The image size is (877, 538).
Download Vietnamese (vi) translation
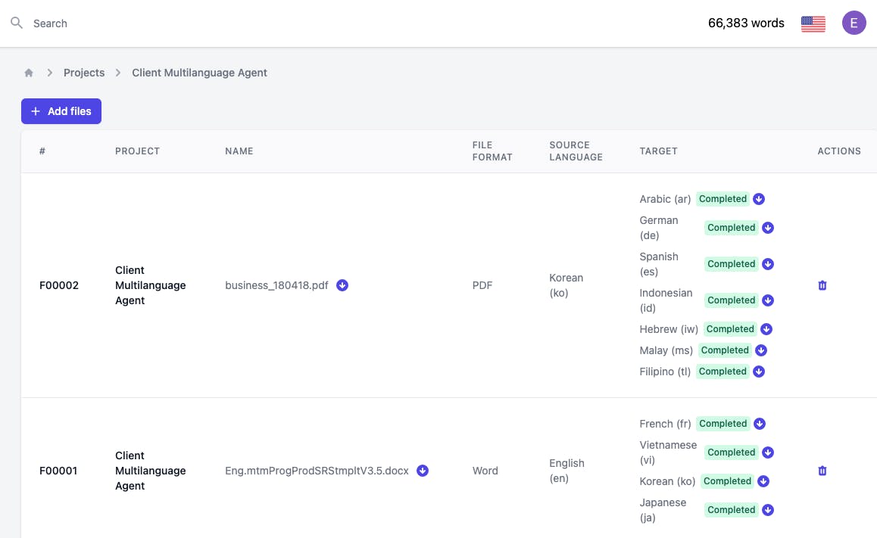tap(767, 452)
